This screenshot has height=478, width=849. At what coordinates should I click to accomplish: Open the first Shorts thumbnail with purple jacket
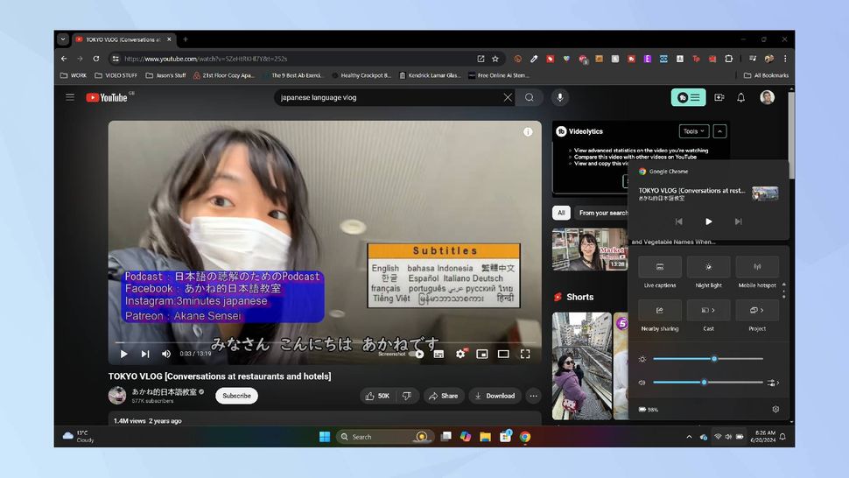[581, 366]
